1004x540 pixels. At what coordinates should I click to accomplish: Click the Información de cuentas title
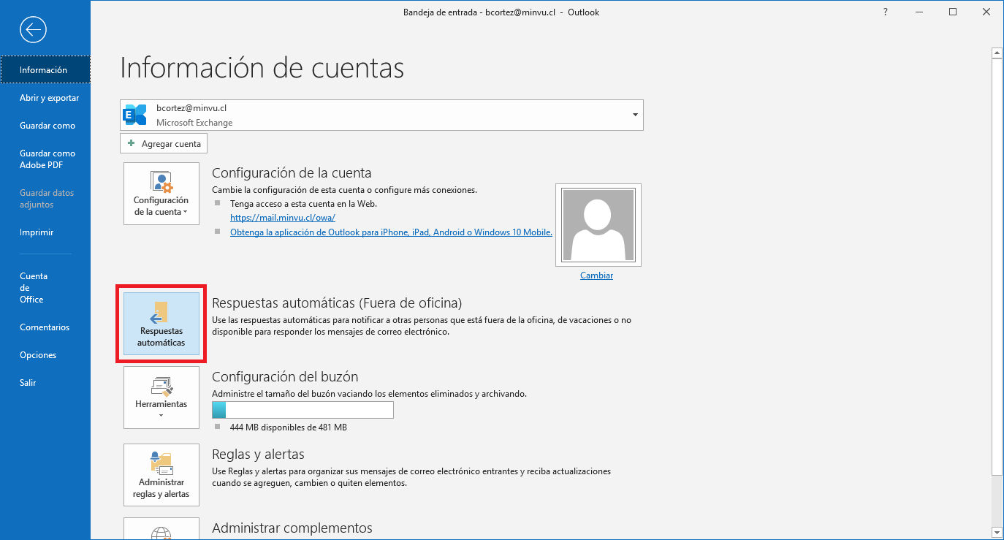tap(262, 68)
